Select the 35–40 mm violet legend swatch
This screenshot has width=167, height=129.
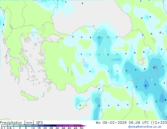click(x=65, y=126)
